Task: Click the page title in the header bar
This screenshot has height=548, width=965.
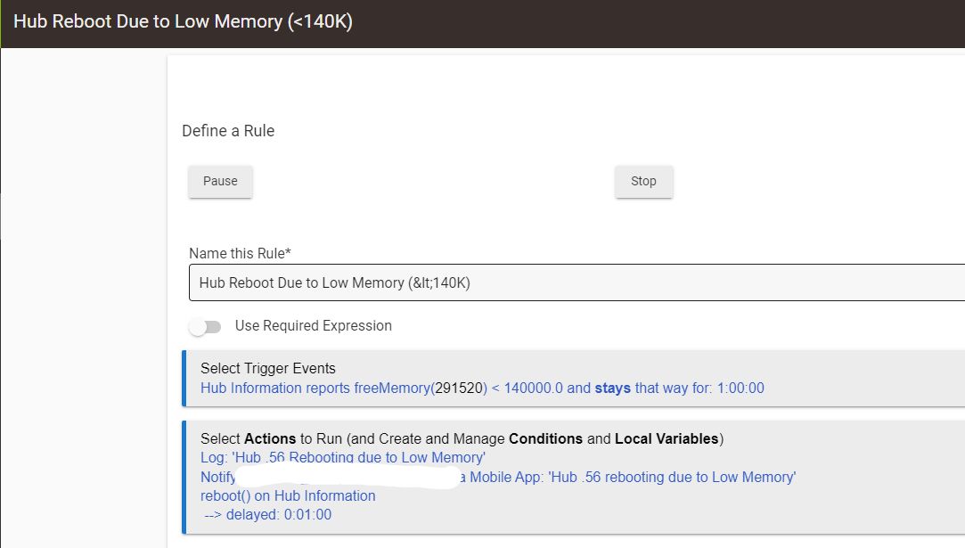Action: 183,21
